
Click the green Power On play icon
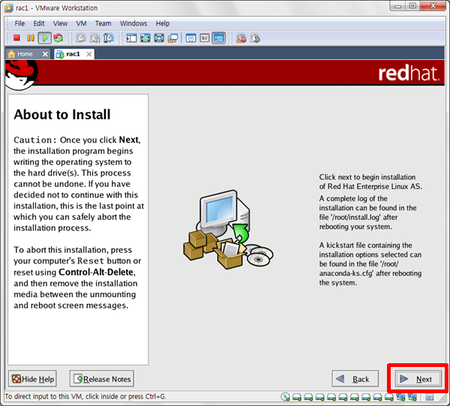tap(45, 38)
